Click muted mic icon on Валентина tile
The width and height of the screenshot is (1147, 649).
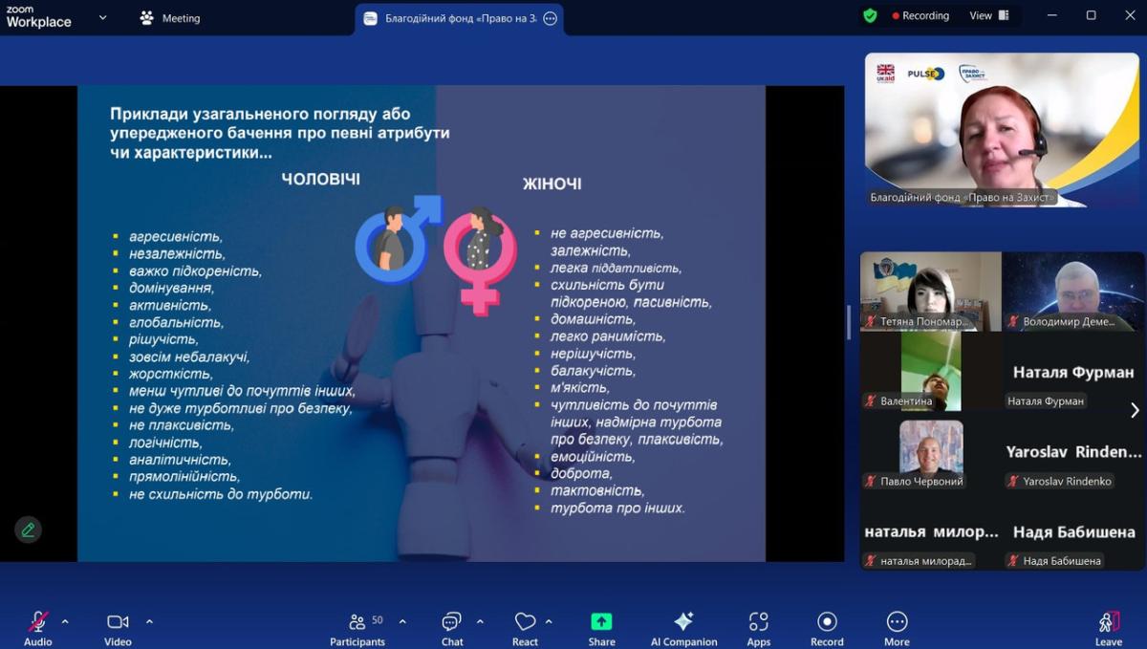click(871, 401)
